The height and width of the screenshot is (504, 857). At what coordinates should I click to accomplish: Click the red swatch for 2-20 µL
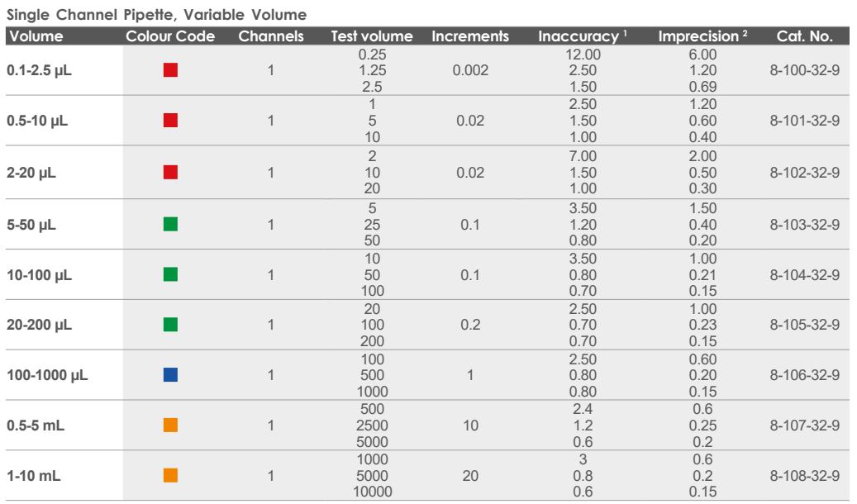(x=171, y=172)
